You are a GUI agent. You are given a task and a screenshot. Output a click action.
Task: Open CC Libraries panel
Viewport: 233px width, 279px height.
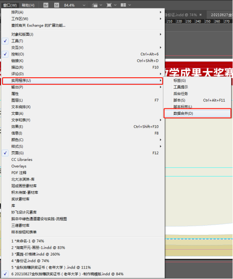point(83,159)
